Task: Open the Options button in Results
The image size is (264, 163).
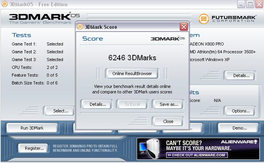Action: pyautogui.click(x=240, y=111)
